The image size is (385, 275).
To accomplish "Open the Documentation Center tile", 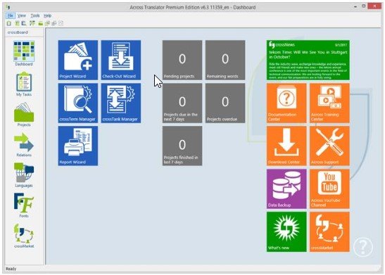I will pos(286,103).
